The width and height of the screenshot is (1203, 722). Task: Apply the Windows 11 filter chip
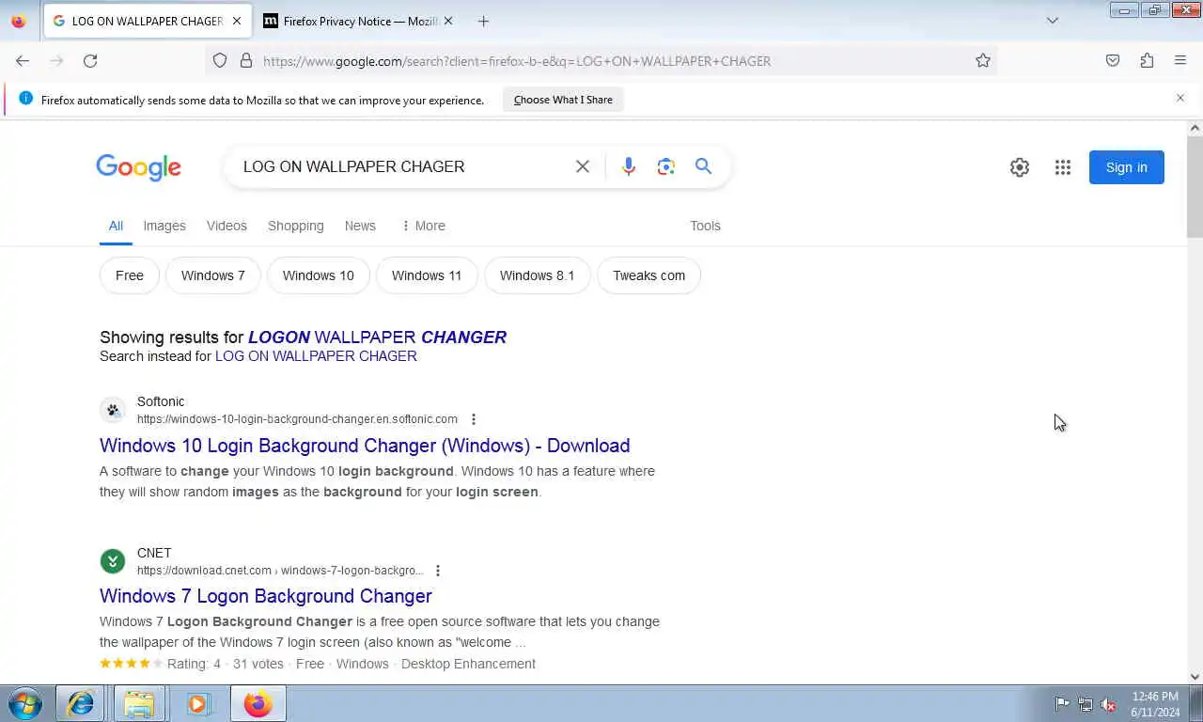pyautogui.click(x=427, y=275)
